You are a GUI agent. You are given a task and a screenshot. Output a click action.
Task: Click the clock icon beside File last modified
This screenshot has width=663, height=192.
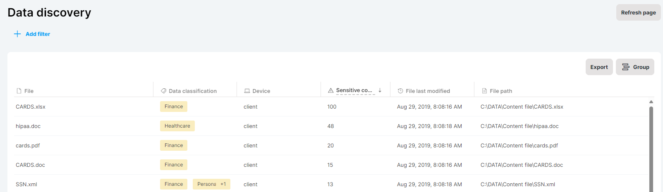[x=400, y=91]
